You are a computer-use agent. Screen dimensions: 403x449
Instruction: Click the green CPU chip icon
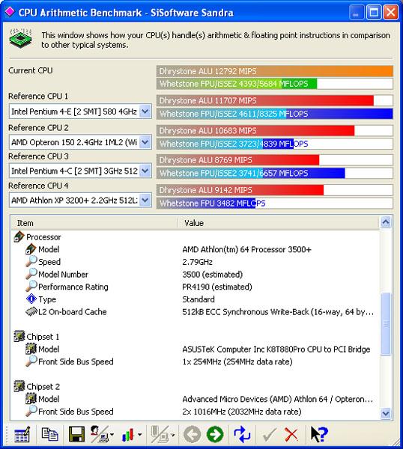click(20, 38)
